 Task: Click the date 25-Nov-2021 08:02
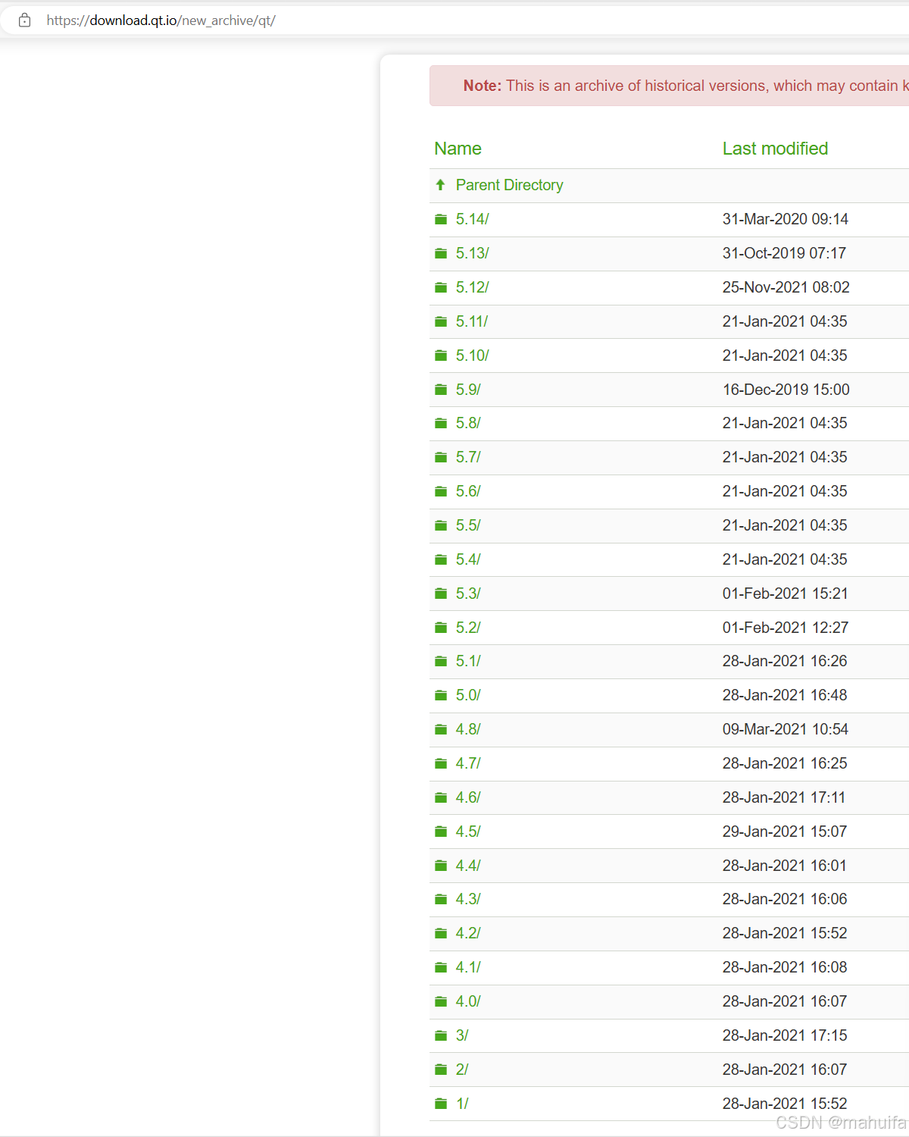point(786,287)
